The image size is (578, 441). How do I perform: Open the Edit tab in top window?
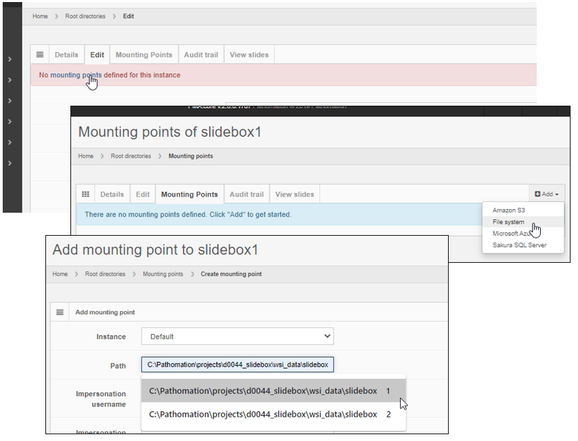click(97, 55)
